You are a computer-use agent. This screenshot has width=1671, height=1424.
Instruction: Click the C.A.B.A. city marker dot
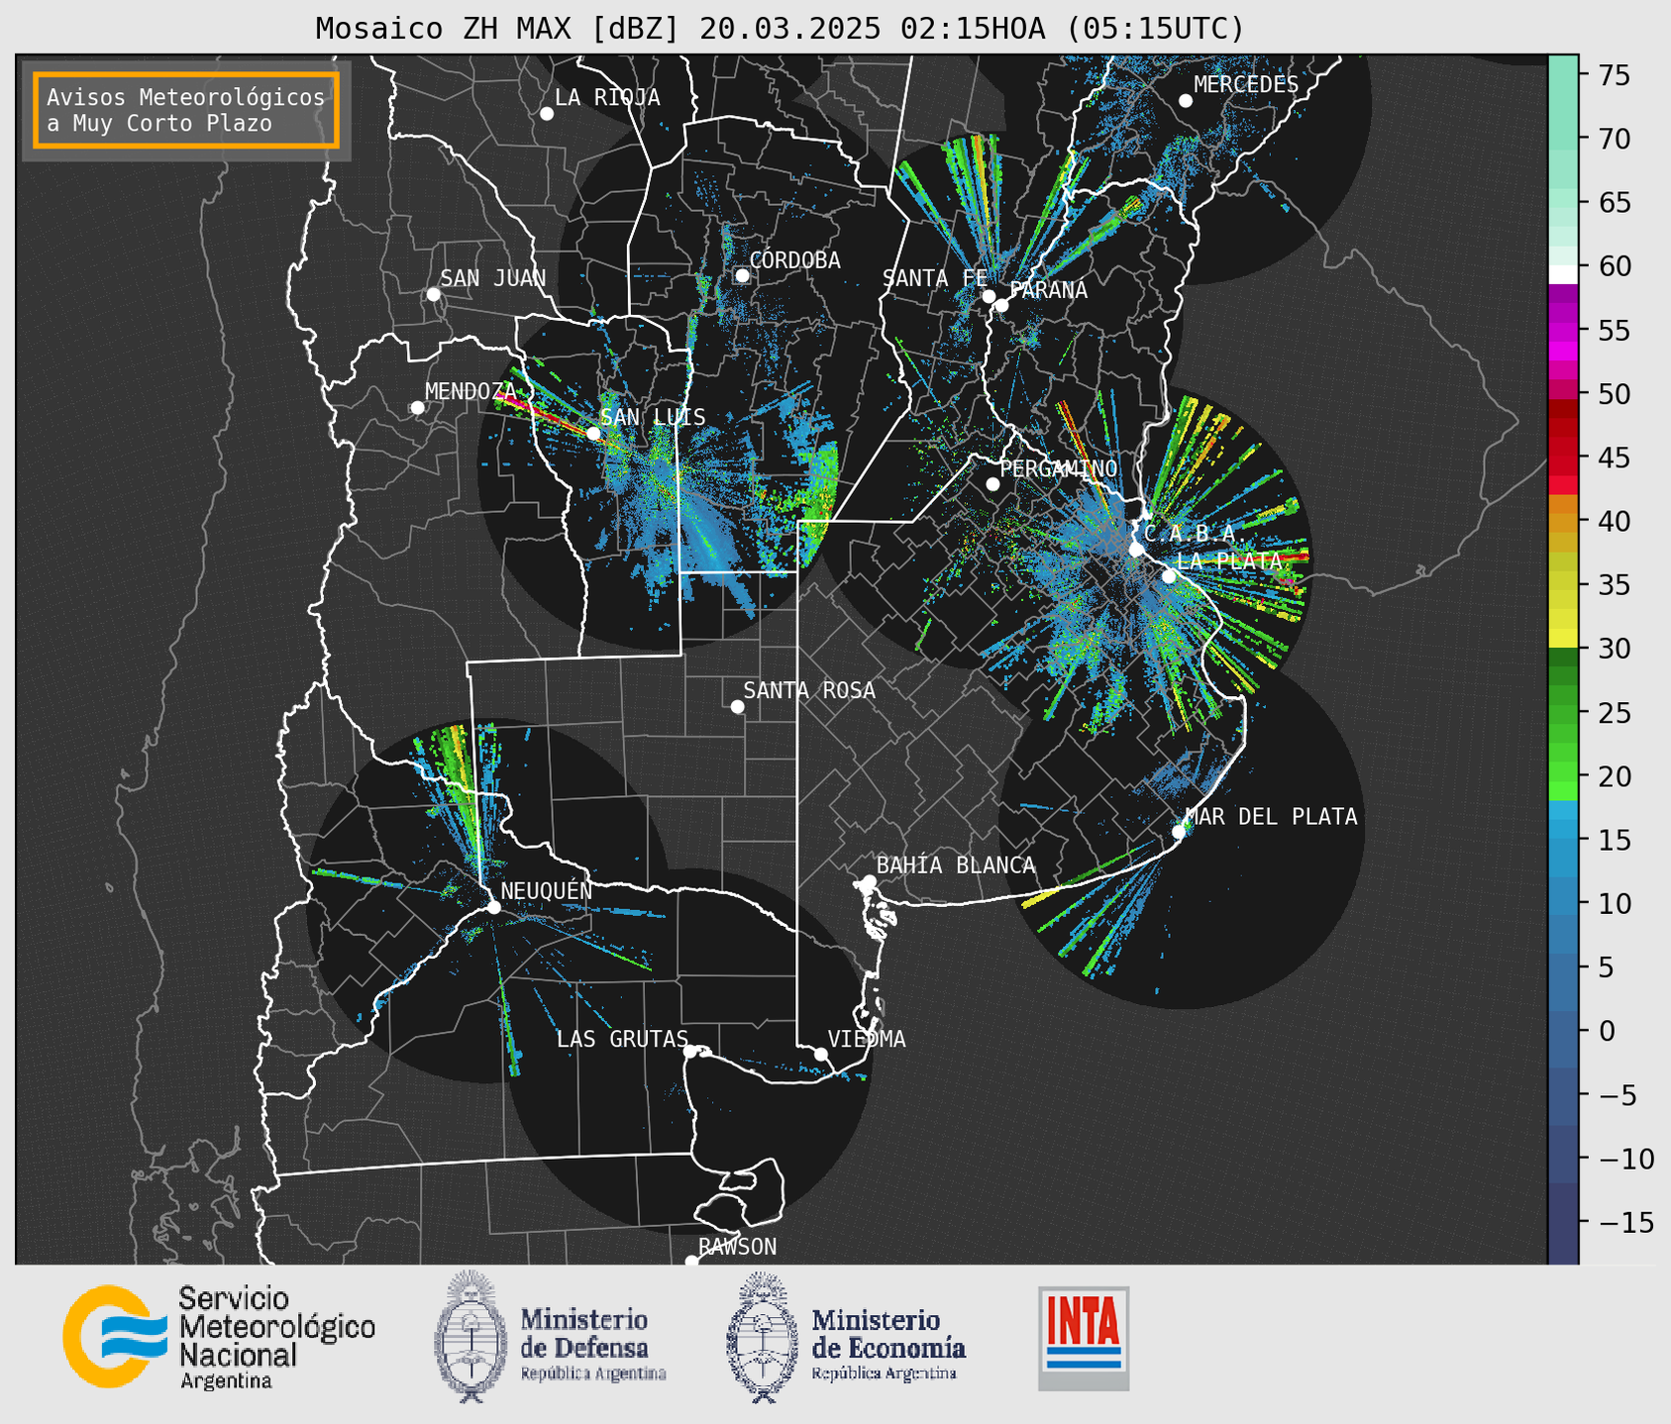(1136, 550)
